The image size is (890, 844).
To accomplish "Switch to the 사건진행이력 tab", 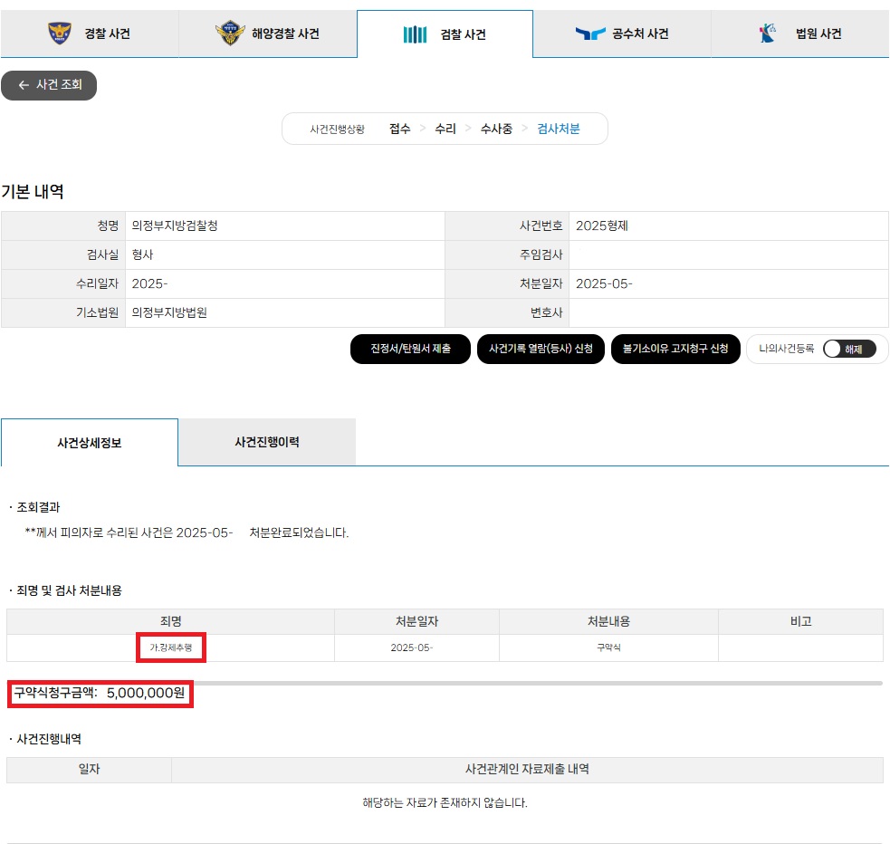I will (x=267, y=441).
